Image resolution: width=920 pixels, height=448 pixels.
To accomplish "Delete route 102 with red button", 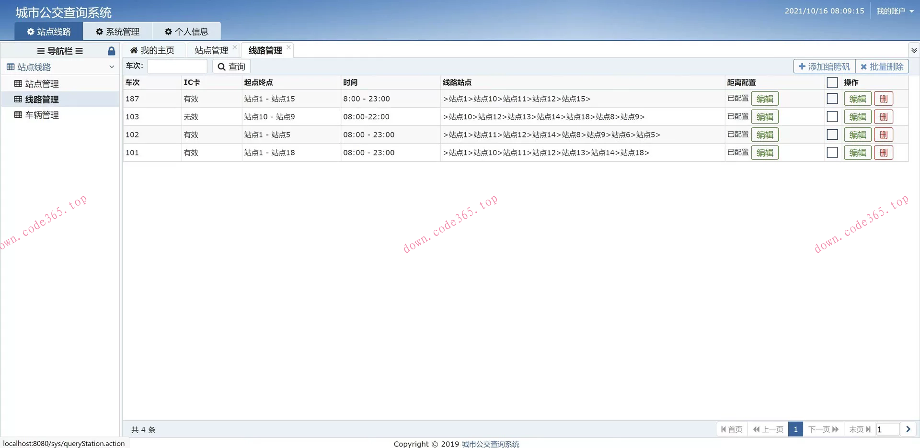I will (x=884, y=135).
